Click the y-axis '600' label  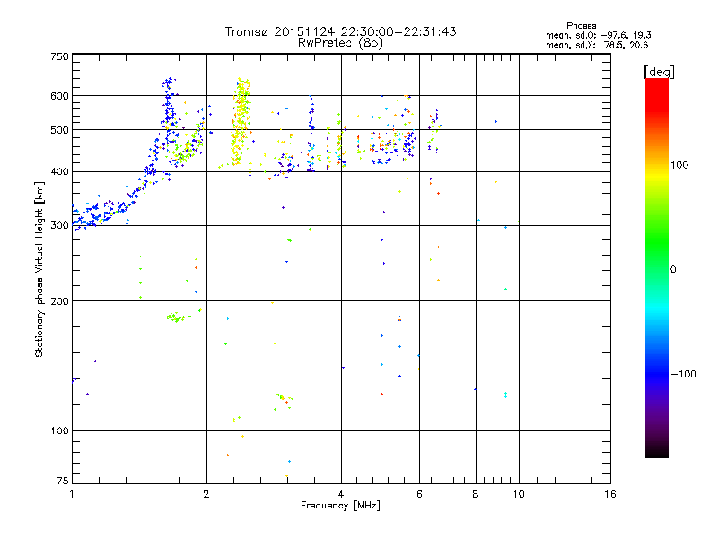pos(59,96)
